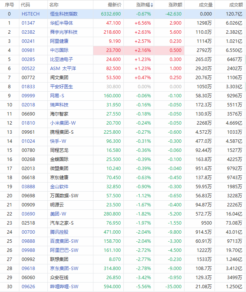The height and width of the screenshot is (292, 246).
Task: Click the 代码 column header
Action: (x=25, y=5)
